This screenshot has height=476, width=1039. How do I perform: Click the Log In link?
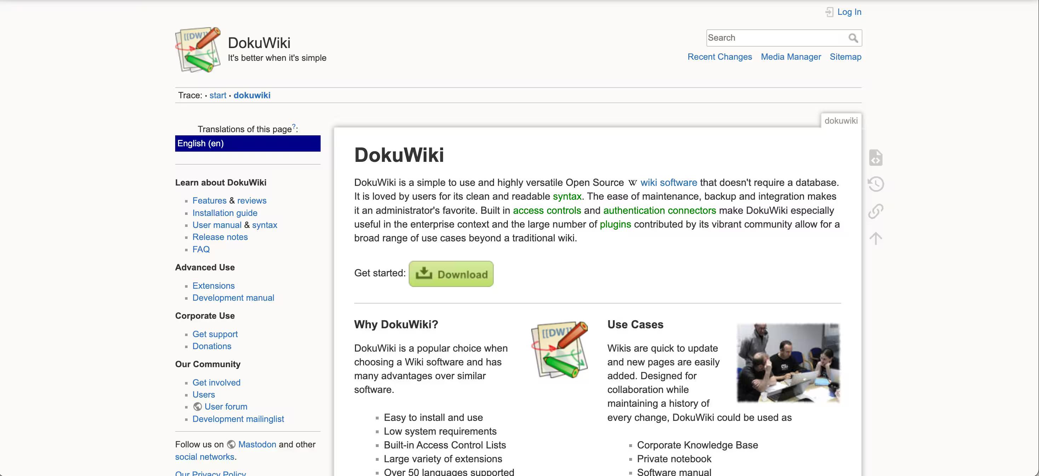(849, 12)
